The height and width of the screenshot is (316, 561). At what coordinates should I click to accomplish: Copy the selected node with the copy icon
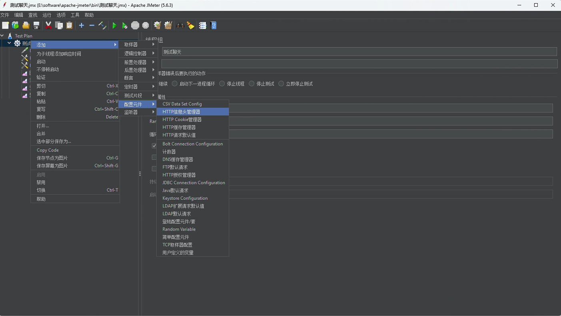coord(59,25)
